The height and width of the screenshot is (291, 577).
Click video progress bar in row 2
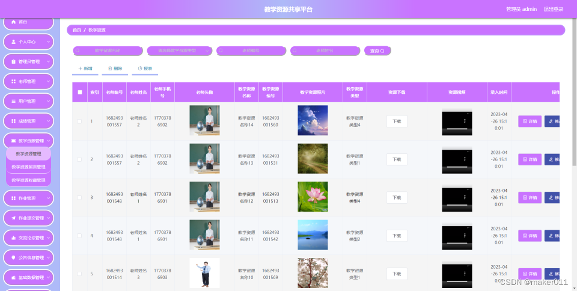click(x=457, y=167)
